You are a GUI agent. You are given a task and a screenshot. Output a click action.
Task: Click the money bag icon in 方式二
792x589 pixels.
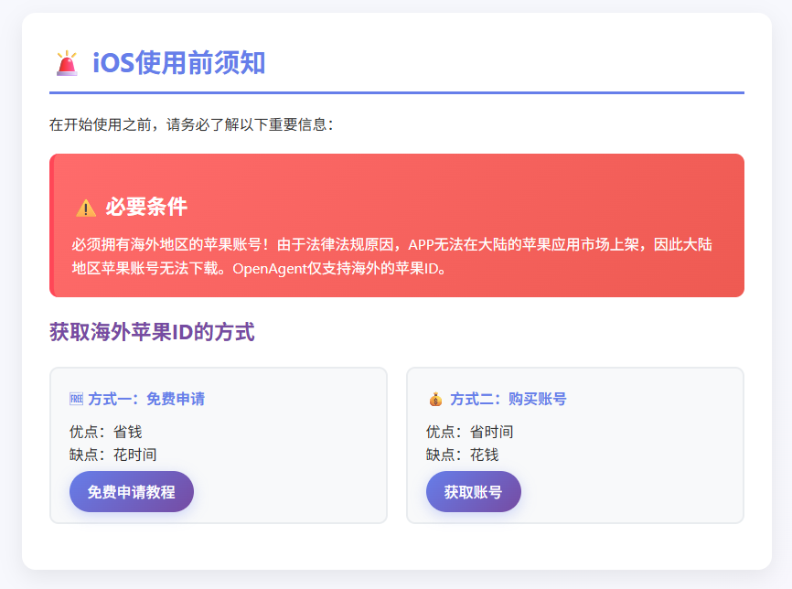click(x=434, y=399)
